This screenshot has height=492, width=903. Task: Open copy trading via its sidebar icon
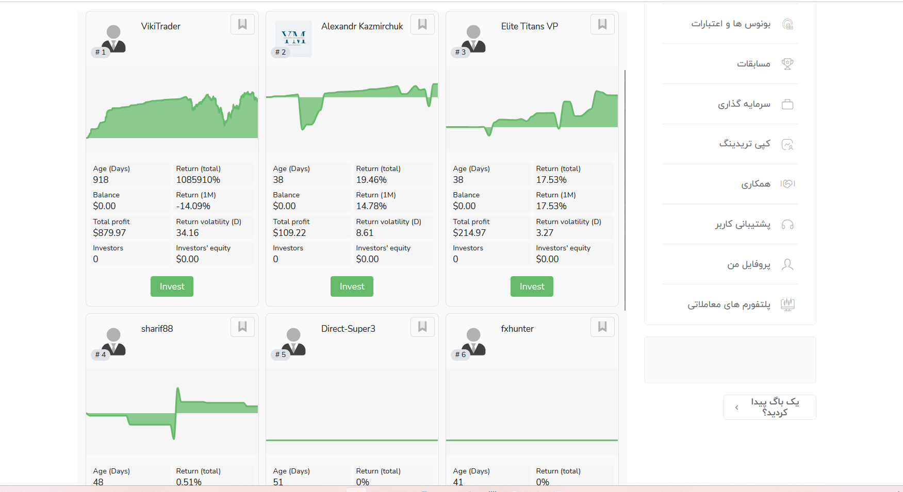tap(787, 144)
